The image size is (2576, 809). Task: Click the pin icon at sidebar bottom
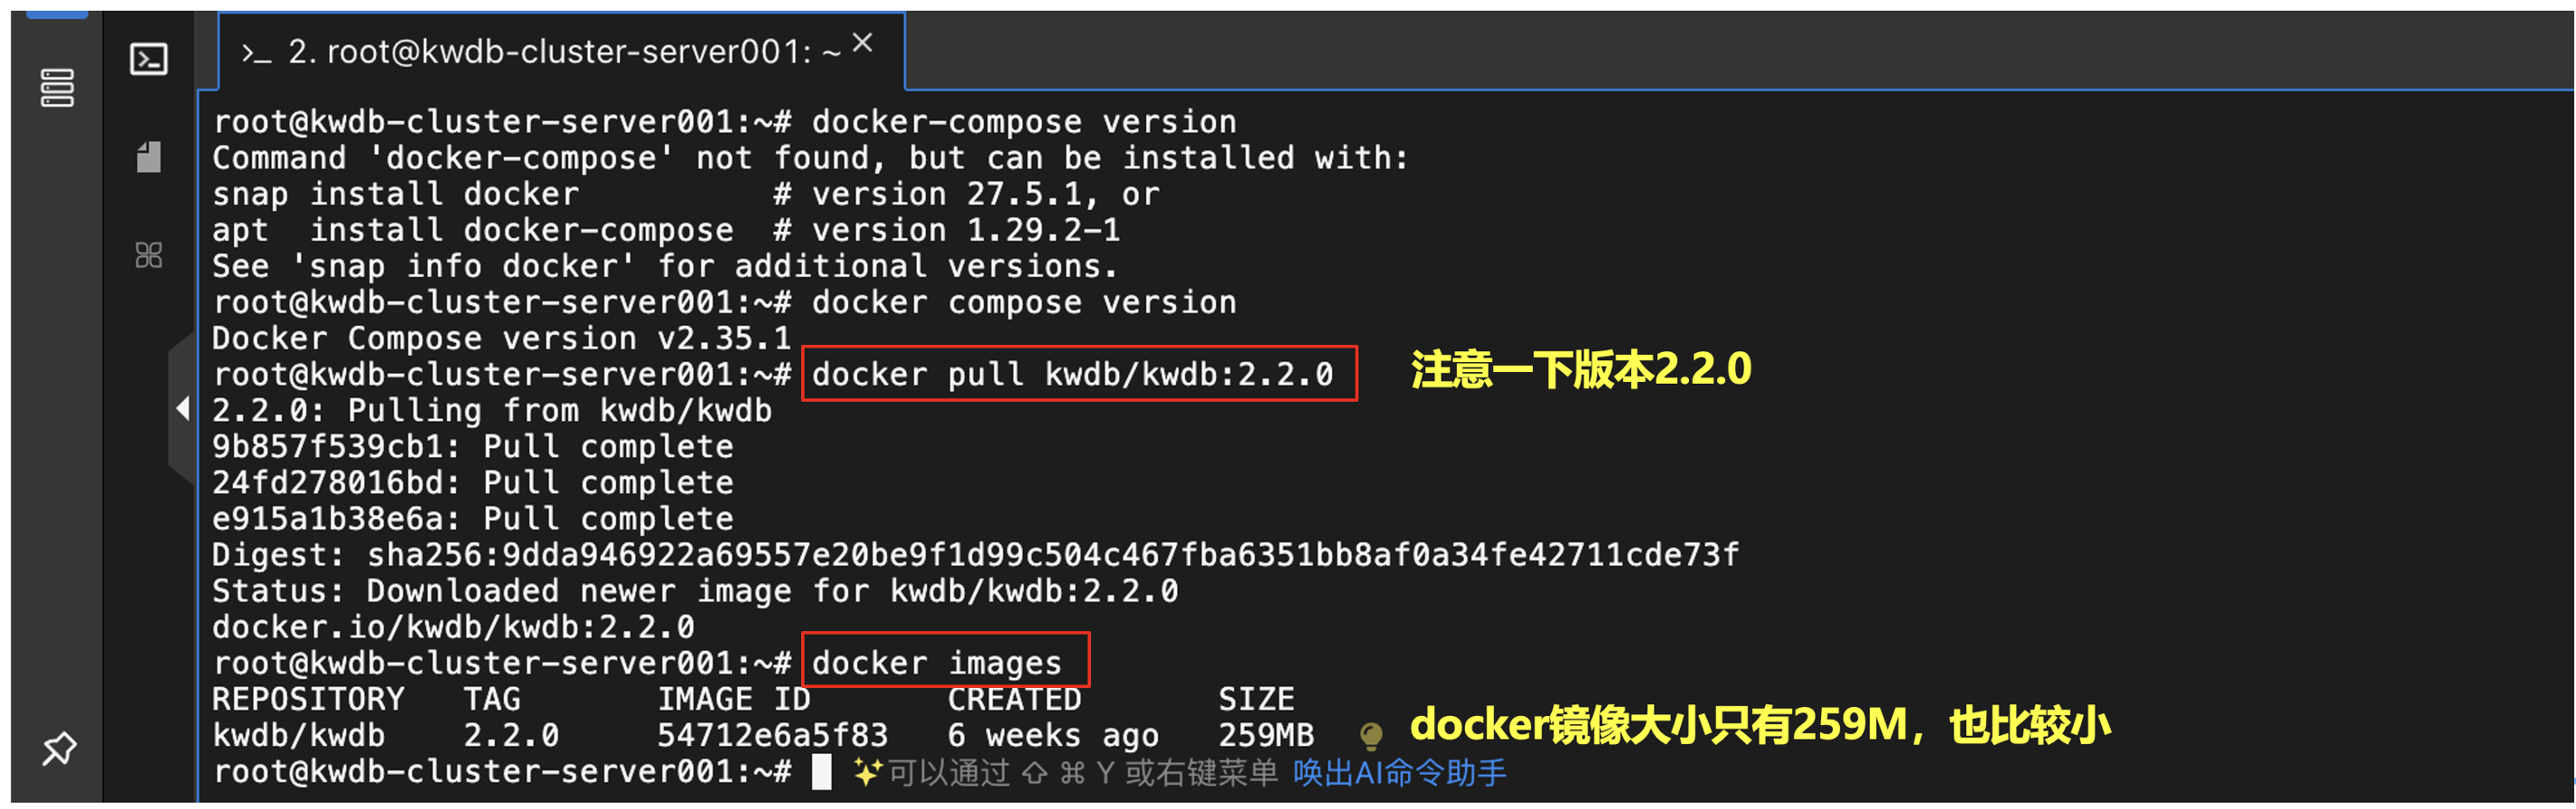(x=59, y=748)
